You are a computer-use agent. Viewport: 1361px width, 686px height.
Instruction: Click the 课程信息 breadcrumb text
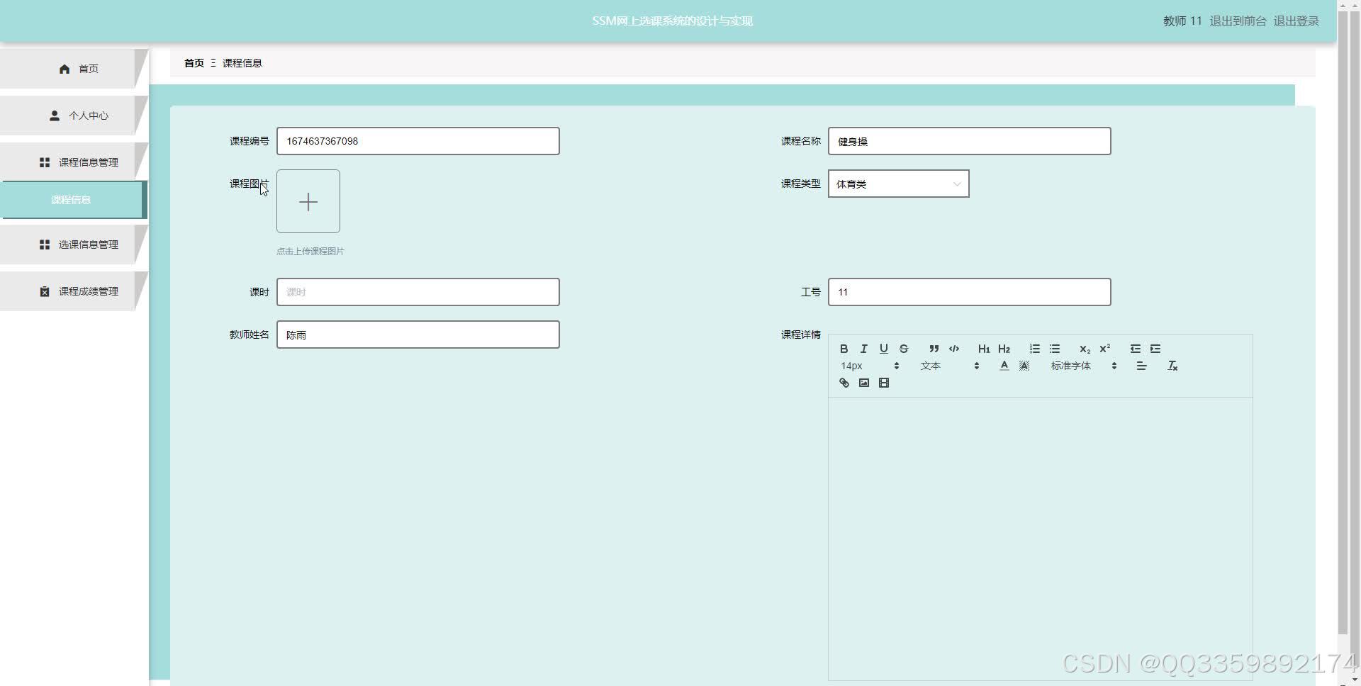[242, 63]
